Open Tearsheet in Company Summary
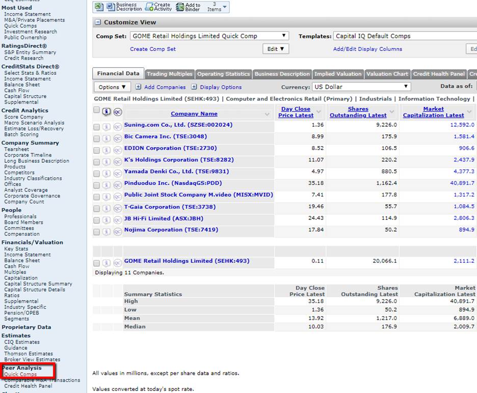Viewport: 477px width, 393px height. 16,149
